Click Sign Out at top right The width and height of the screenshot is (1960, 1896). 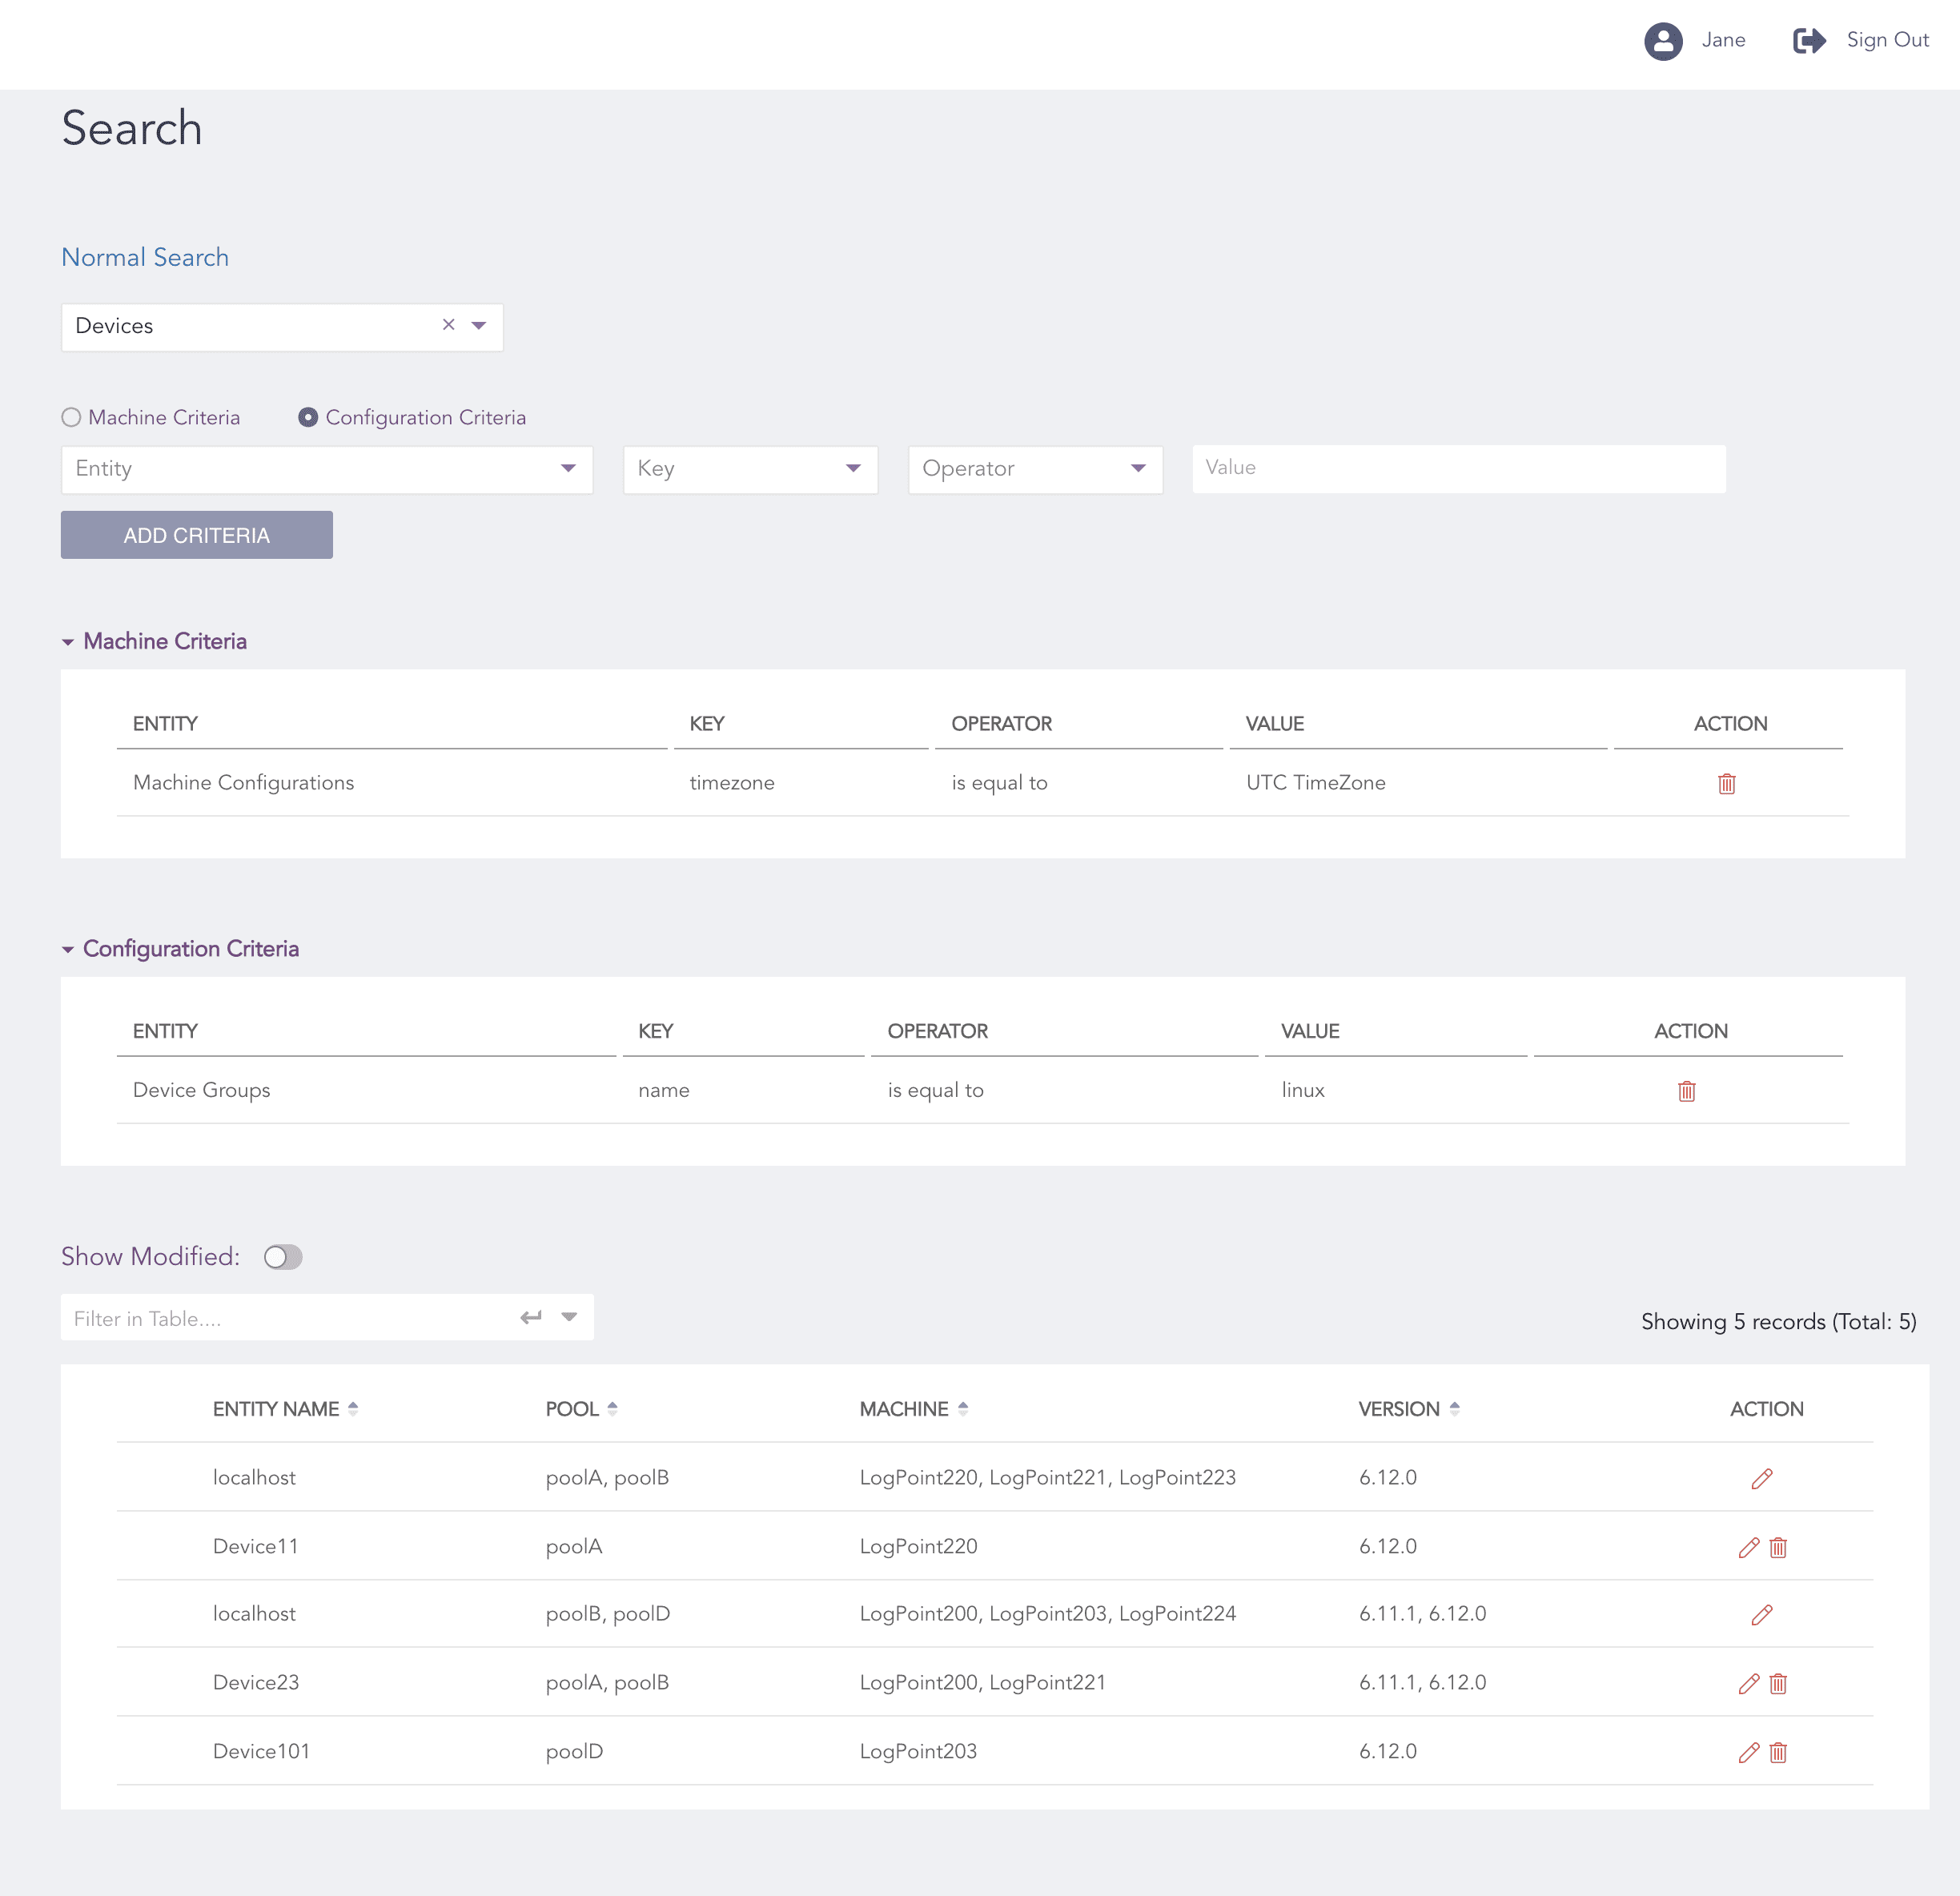[x=1887, y=40]
